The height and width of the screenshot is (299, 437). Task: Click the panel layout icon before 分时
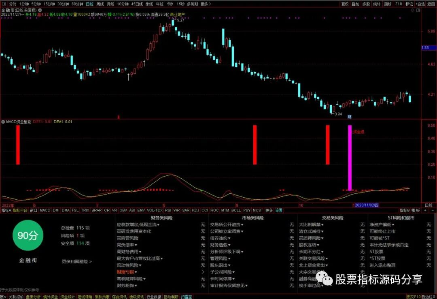(x=4, y=4)
